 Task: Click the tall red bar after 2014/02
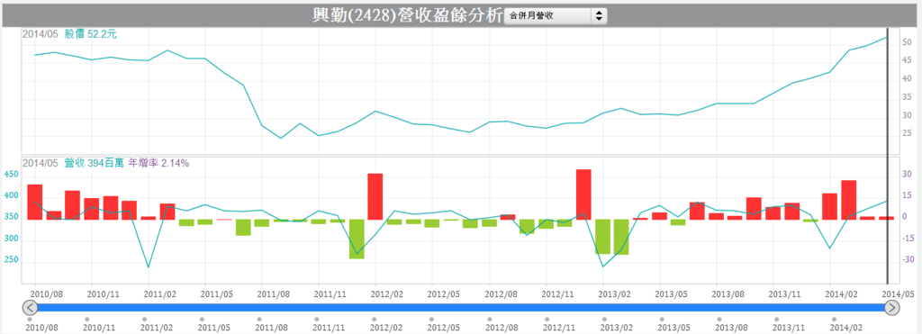click(x=848, y=200)
